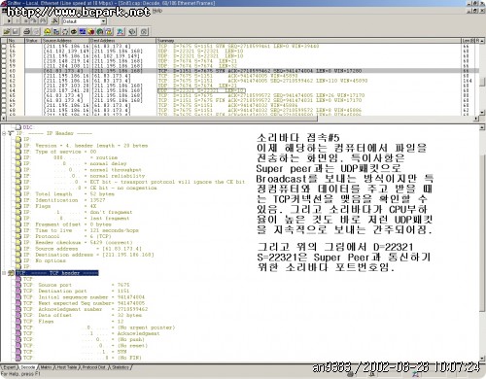Mark checkbox for frame 65
Image resolution: width=486 pixels, height=379 pixels.
coord(4,95)
